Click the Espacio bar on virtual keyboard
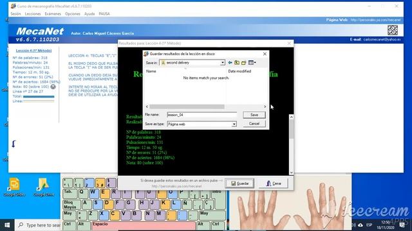Image resolution: width=412 pixels, height=231 pixels. point(144,226)
